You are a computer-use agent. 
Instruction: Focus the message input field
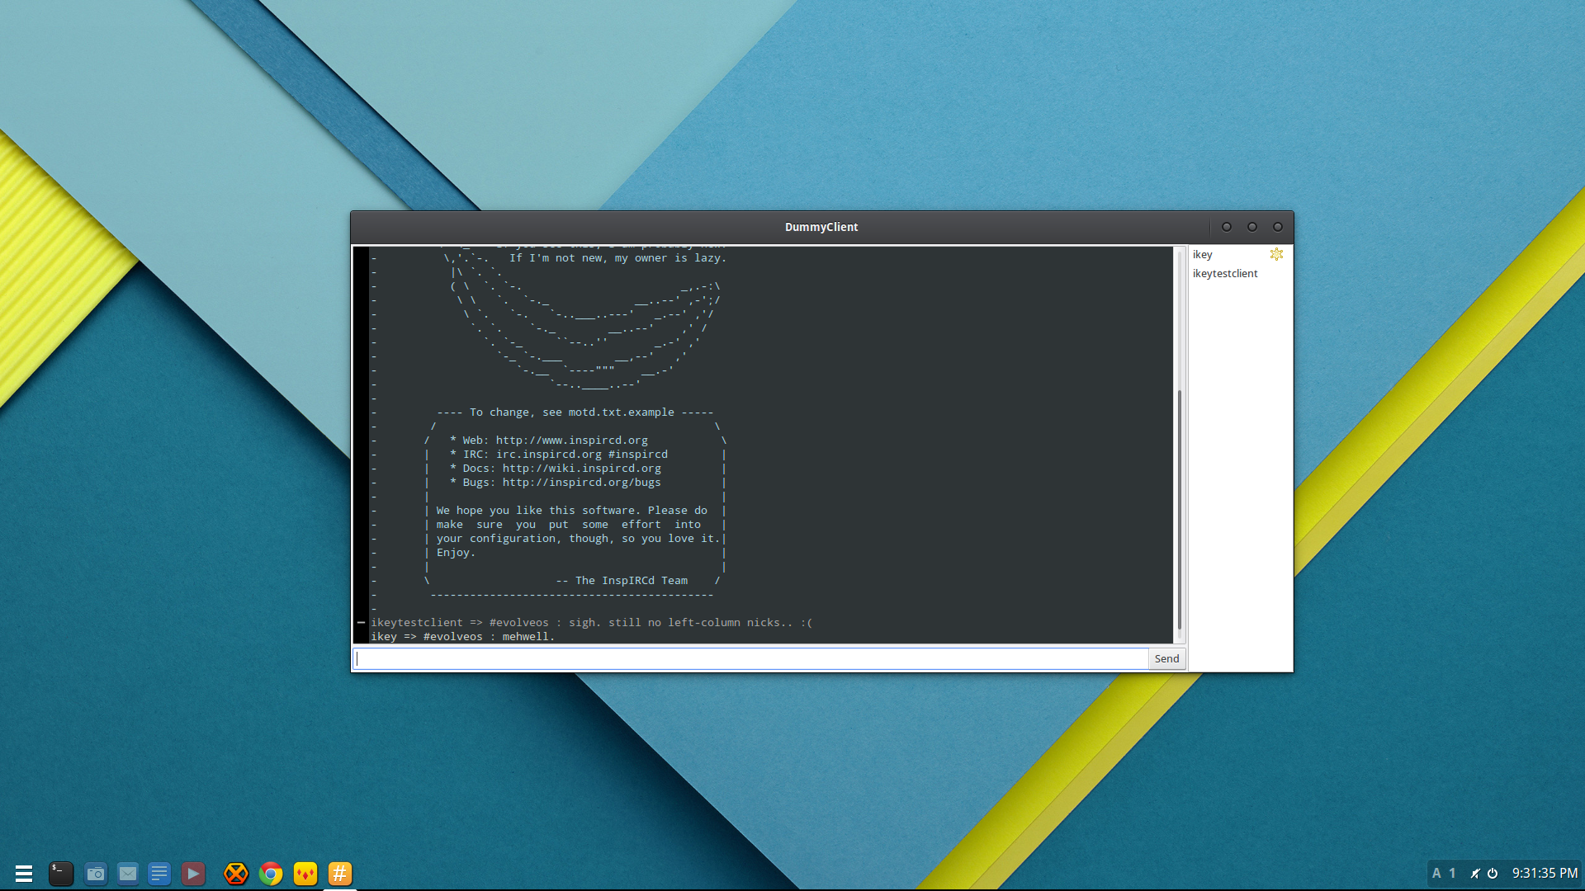(751, 658)
